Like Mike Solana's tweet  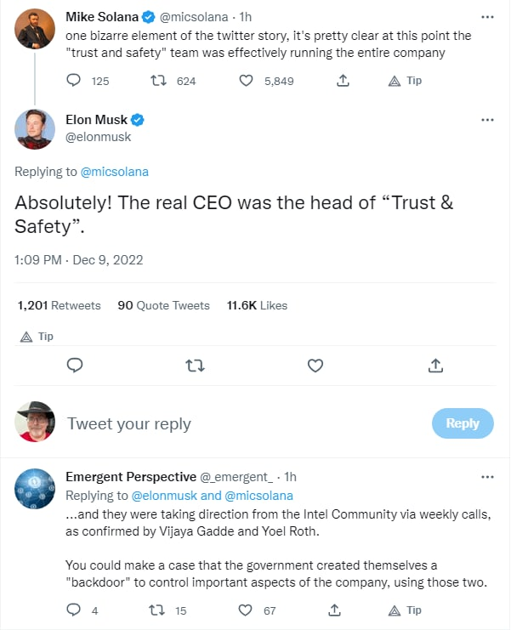click(x=247, y=81)
